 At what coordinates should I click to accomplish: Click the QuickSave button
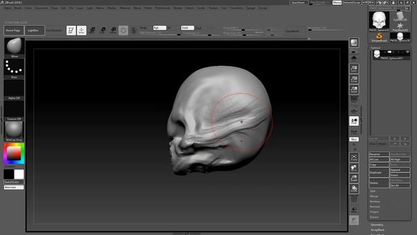[x=298, y=3]
